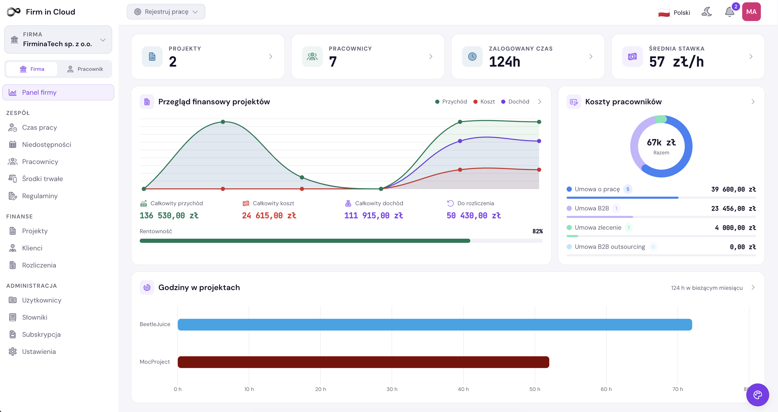
Task: Click the Polish flag language icon
Action: click(664, 13)
